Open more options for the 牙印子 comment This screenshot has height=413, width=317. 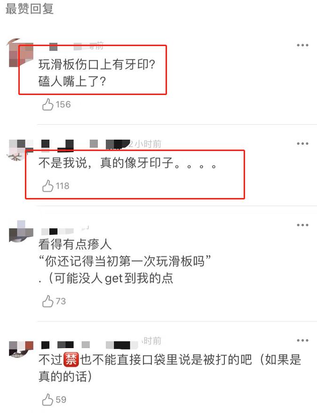click(302, 144)
